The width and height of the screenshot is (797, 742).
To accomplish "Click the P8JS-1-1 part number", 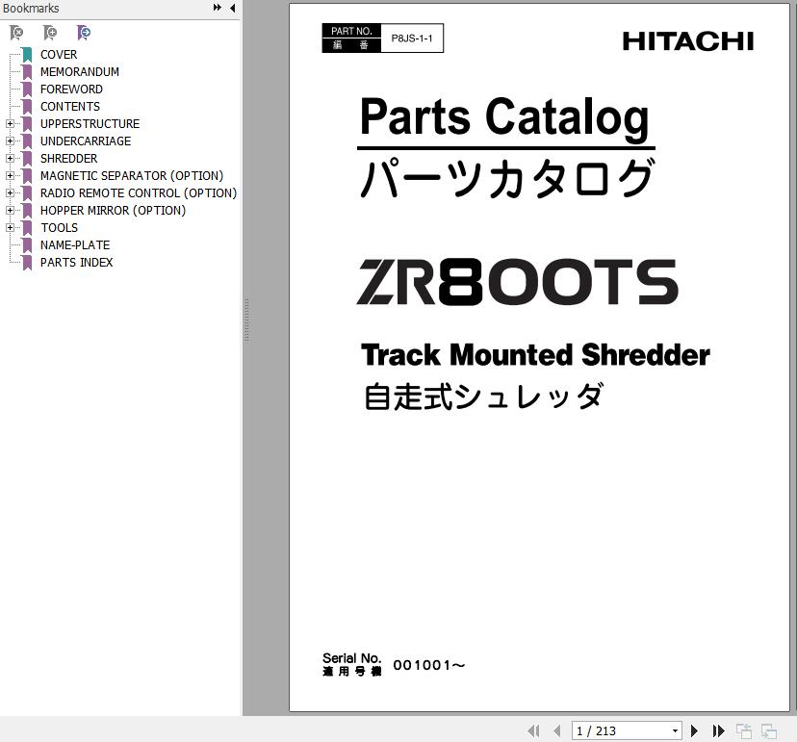I will pos(412,38).
